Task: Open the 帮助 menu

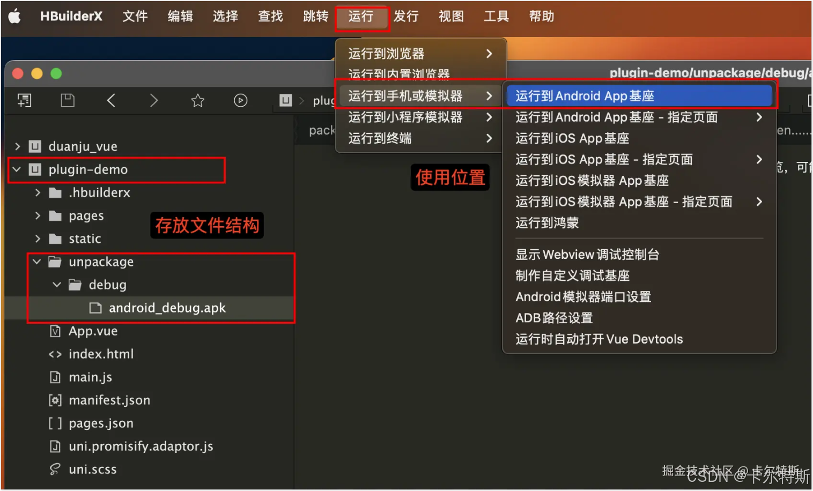Action: (541, 17)
